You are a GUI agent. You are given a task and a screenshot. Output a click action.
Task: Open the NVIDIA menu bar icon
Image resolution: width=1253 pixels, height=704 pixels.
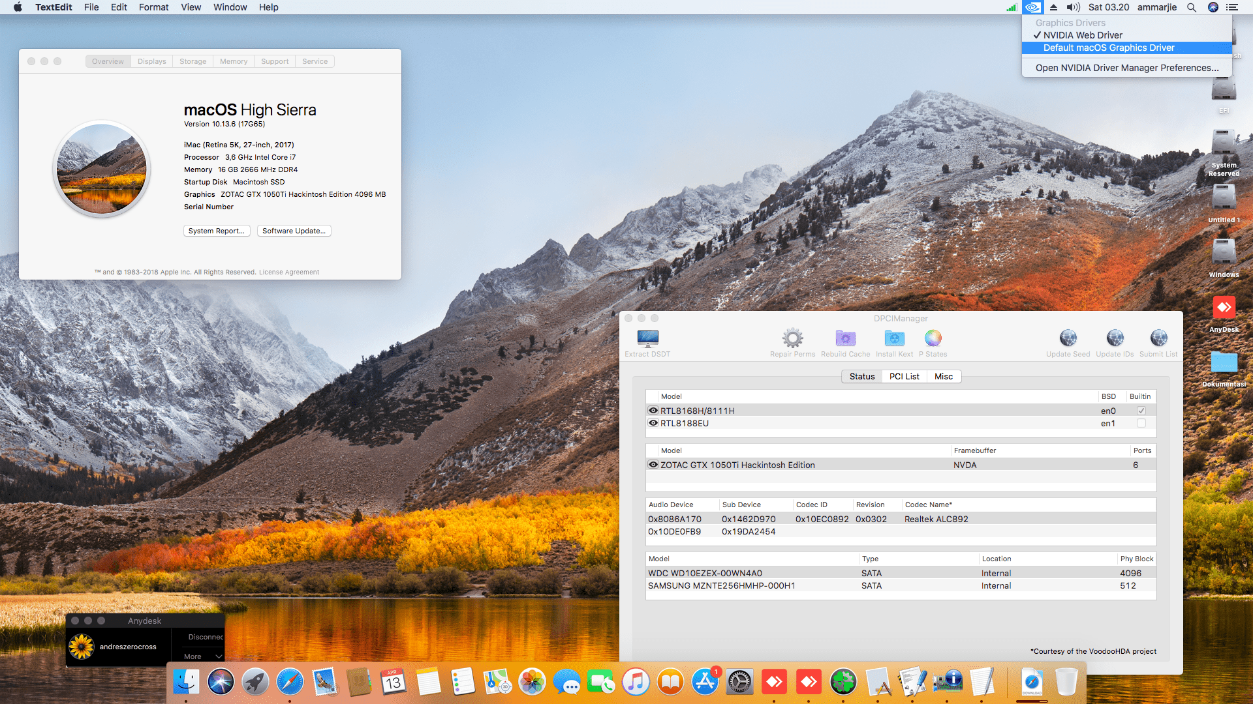(1032, 7)
